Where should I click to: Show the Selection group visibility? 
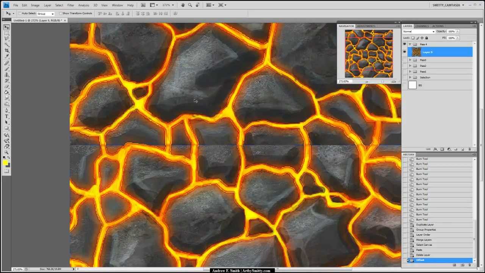(x=405, y=77)
